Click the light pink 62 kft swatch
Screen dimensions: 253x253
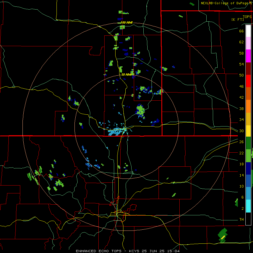(248, 43)
